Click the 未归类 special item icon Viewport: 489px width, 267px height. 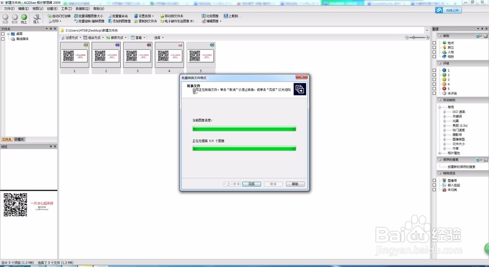tap(445, 190)
